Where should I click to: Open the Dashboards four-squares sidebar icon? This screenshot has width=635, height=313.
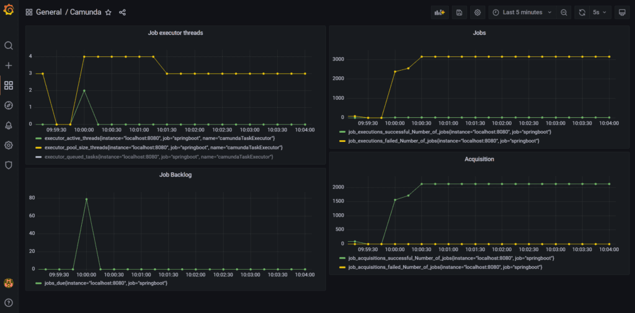[x=9, y=86]
